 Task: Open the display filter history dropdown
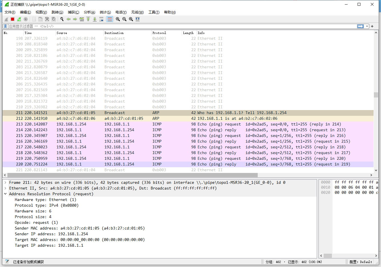[x=367, y=26]
